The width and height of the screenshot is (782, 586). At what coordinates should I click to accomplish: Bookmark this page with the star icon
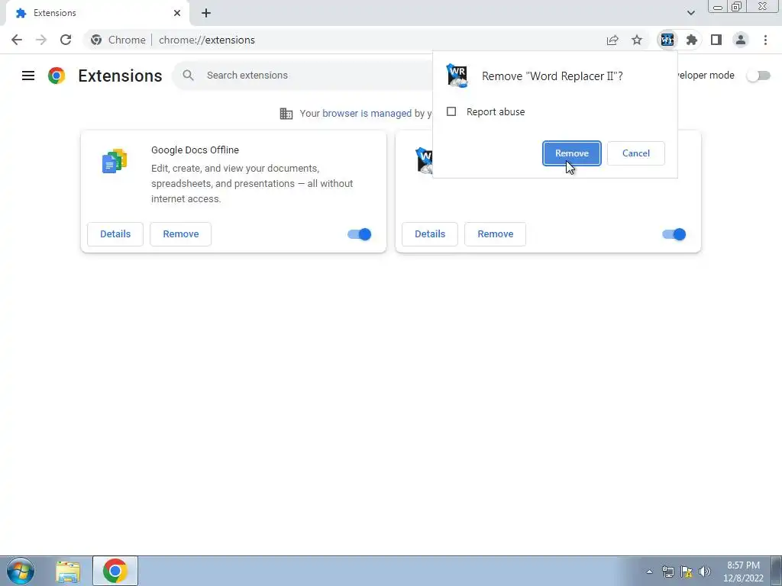tap(637, 40)
